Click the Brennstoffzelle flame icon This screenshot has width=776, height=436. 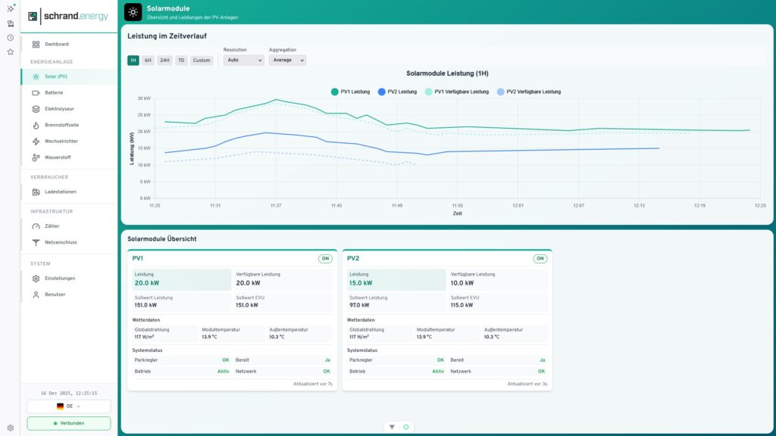coord(36,125)
